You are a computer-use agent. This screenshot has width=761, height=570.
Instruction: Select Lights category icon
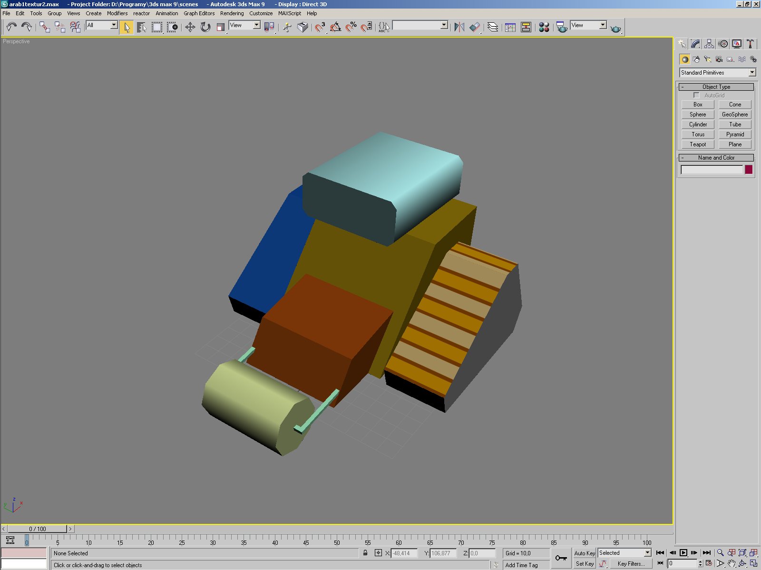click(708, 59)
